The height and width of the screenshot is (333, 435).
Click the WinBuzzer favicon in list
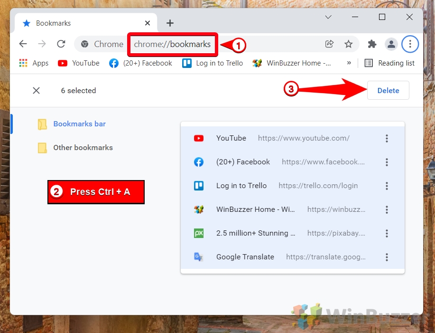[199, 209]
